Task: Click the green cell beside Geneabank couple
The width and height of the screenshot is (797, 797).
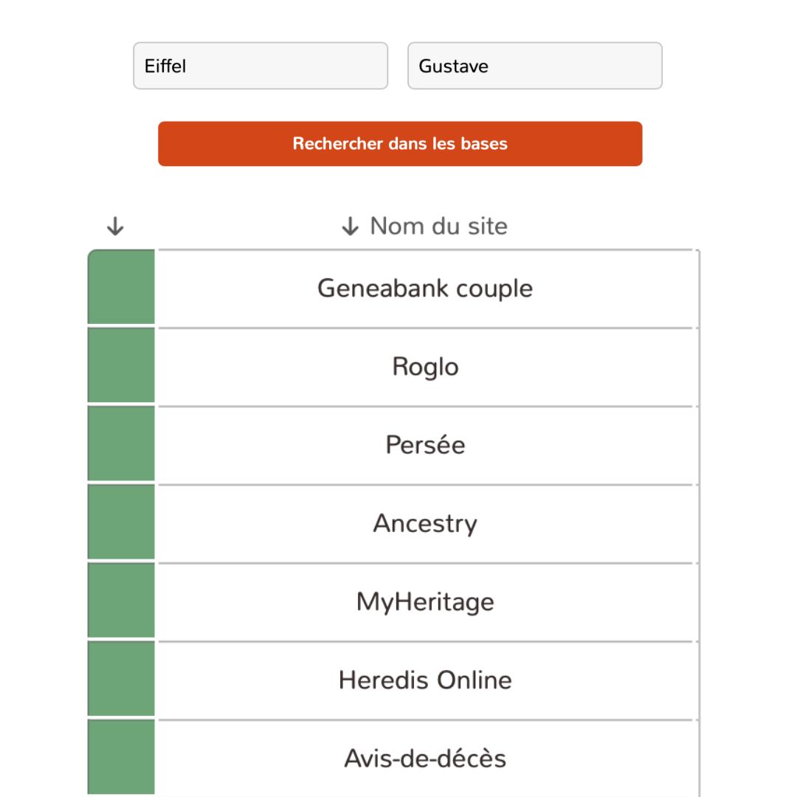Action: [121, 288]
